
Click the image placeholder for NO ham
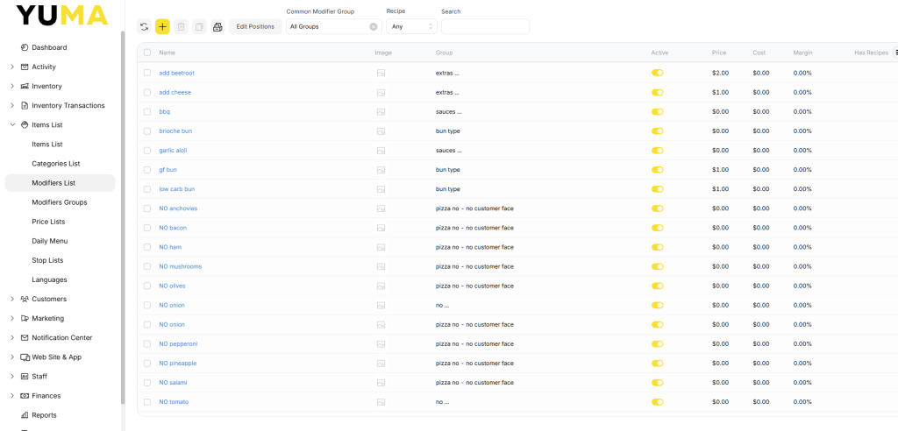tap(381, 247)
